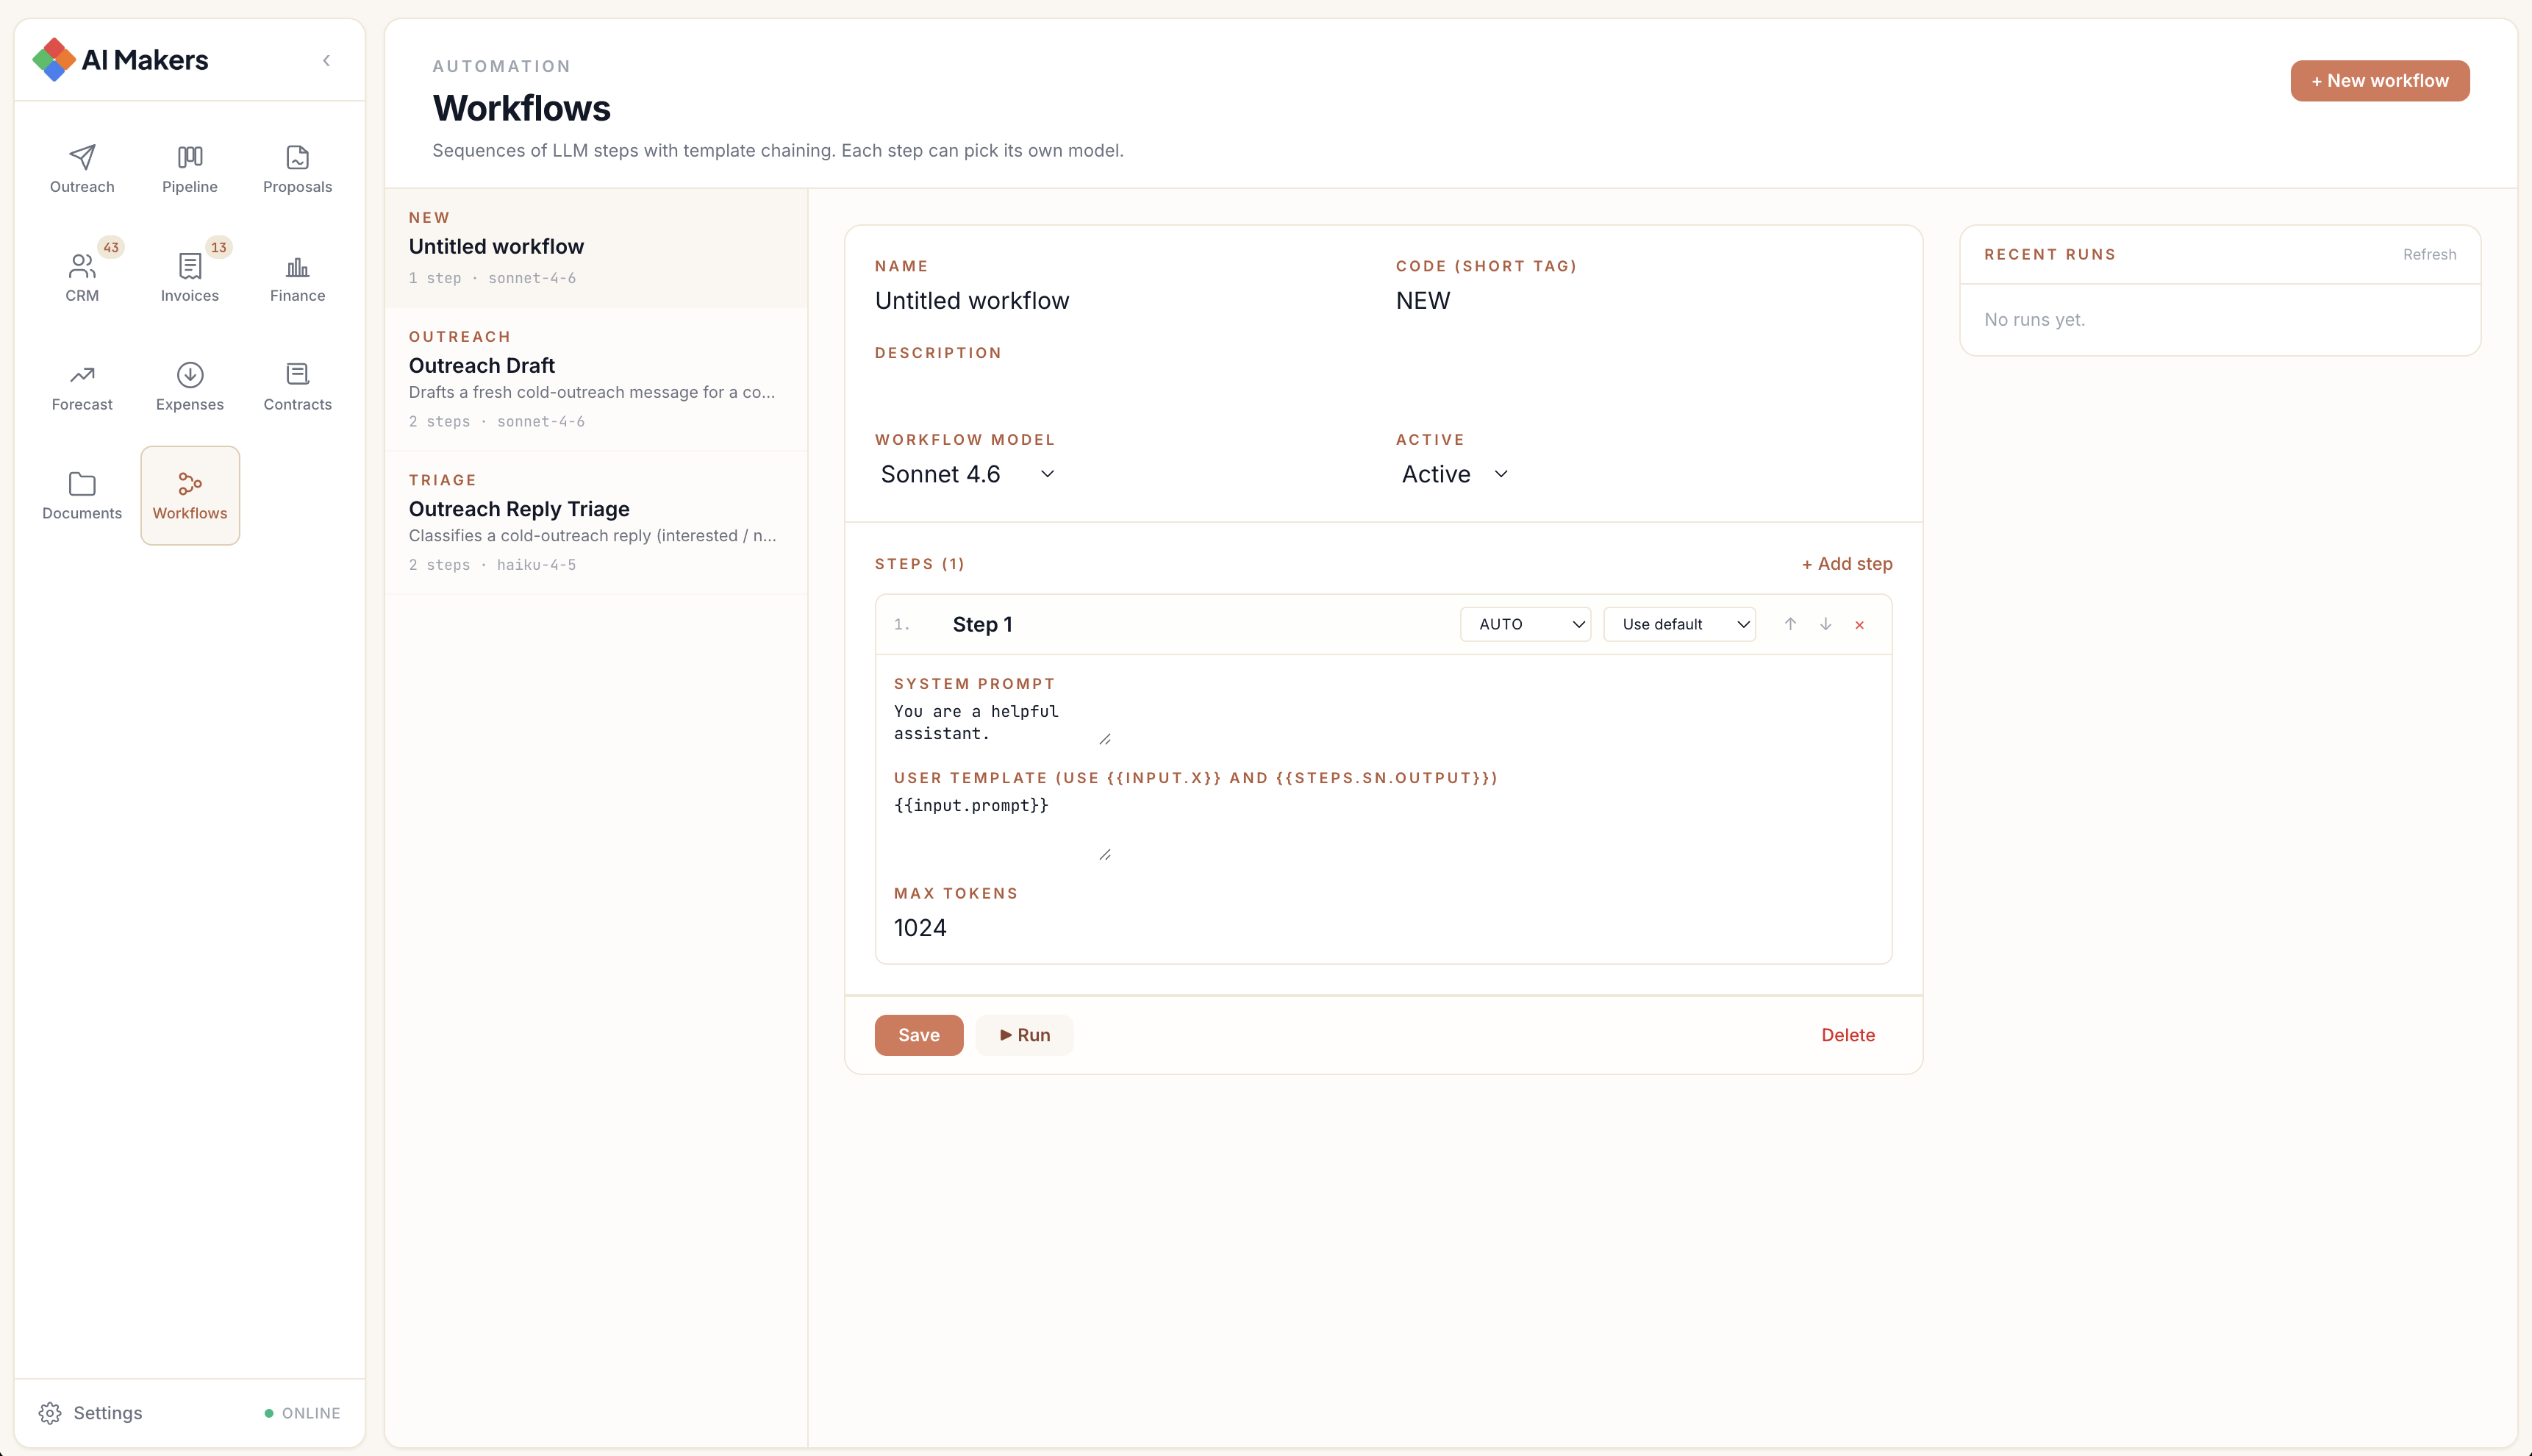Move Step 1 up with arrow
Viewport: 2532px width, 1456px height.
click(x=1790, y=624)
